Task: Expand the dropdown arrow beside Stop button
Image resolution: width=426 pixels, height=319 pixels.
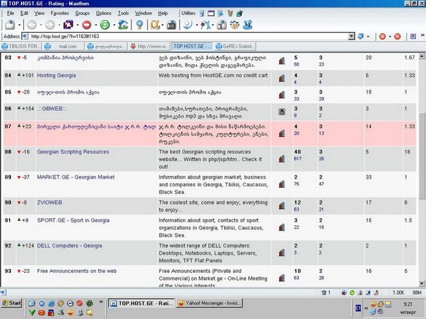Action: 95,25
